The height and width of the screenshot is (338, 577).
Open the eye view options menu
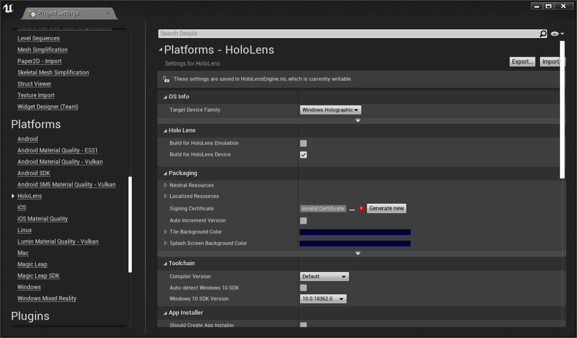[x=557, y=34]
